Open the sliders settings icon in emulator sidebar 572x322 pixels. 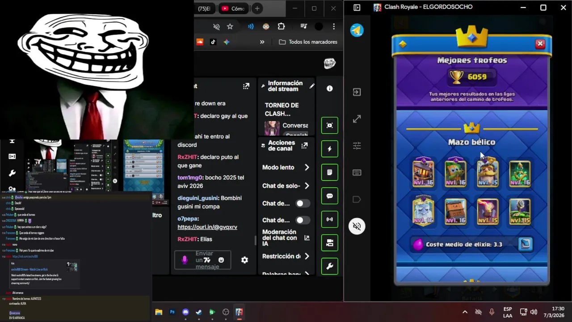click(357, 146)
